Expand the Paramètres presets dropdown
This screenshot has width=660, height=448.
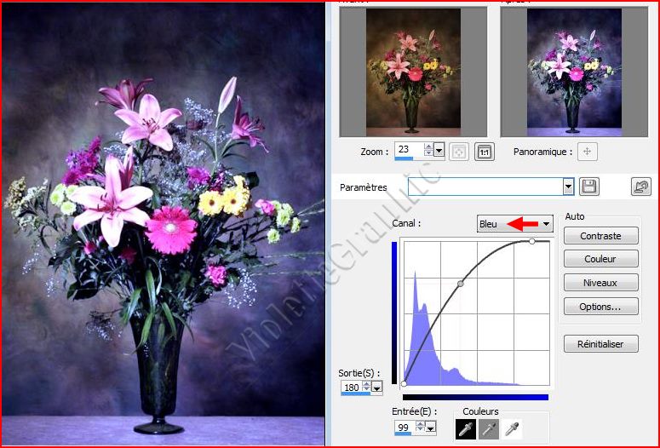[x=568, y=187]
